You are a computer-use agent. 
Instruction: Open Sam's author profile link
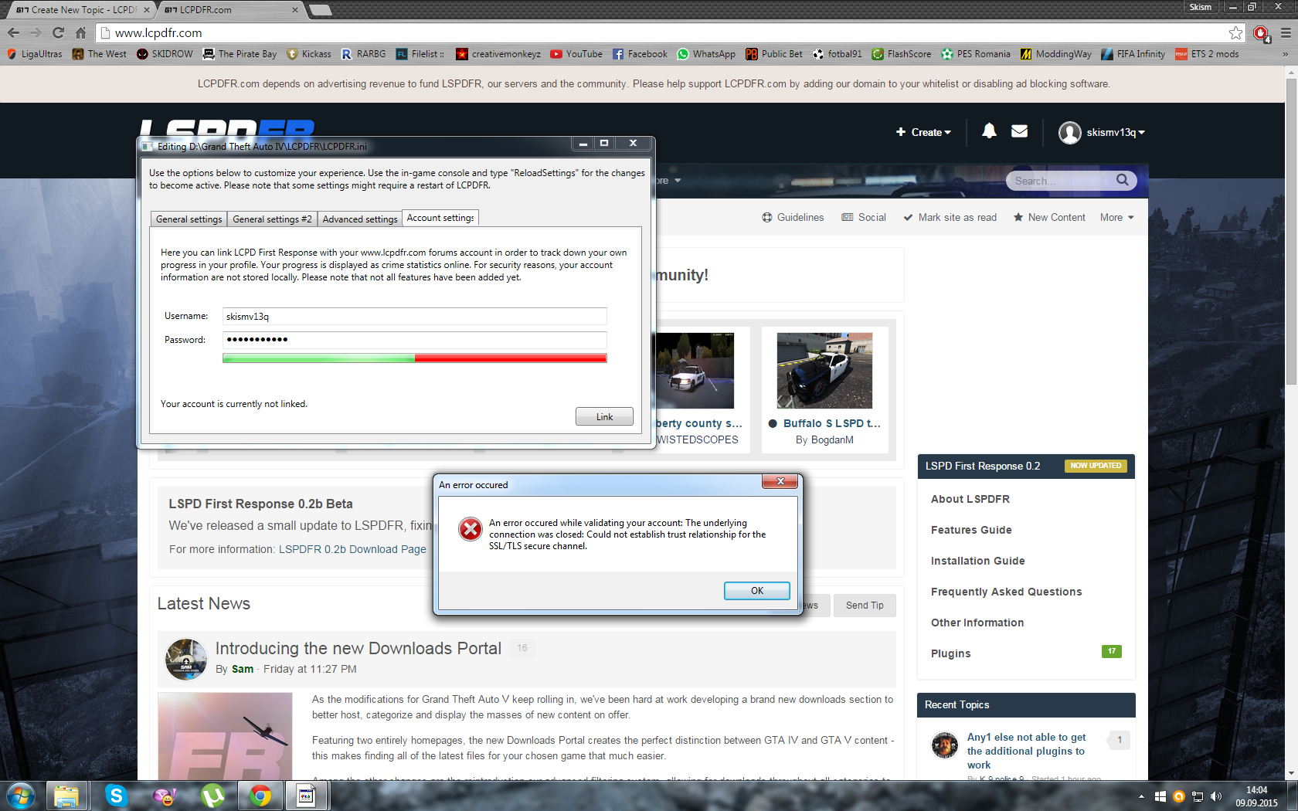(243, 669)
